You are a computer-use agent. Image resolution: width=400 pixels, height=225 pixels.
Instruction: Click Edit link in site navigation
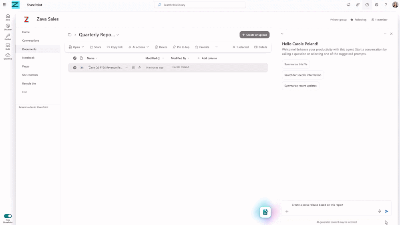pos(24,92)
